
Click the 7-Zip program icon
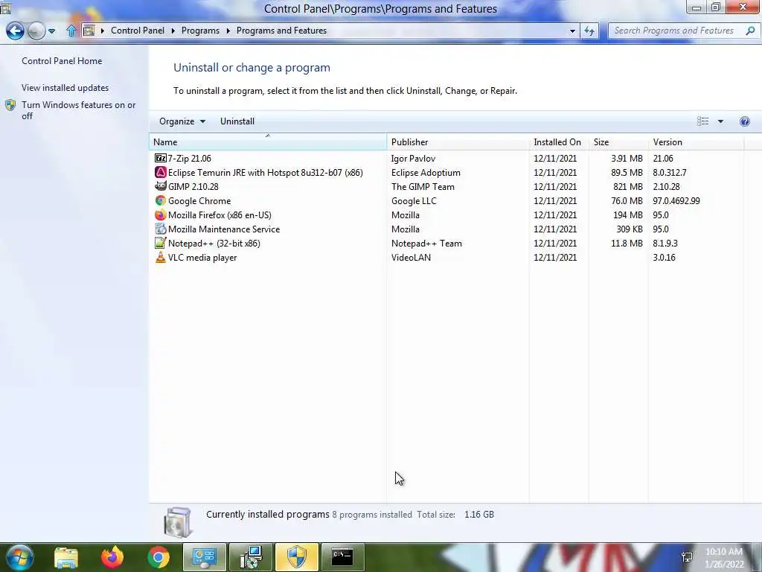click(x=161, y=158)
